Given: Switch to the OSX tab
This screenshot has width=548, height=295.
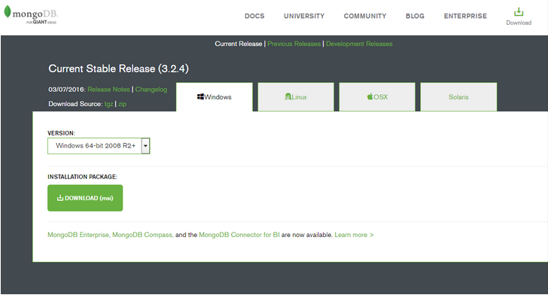Looking at the screenshot, I should [x=377, y=97].
